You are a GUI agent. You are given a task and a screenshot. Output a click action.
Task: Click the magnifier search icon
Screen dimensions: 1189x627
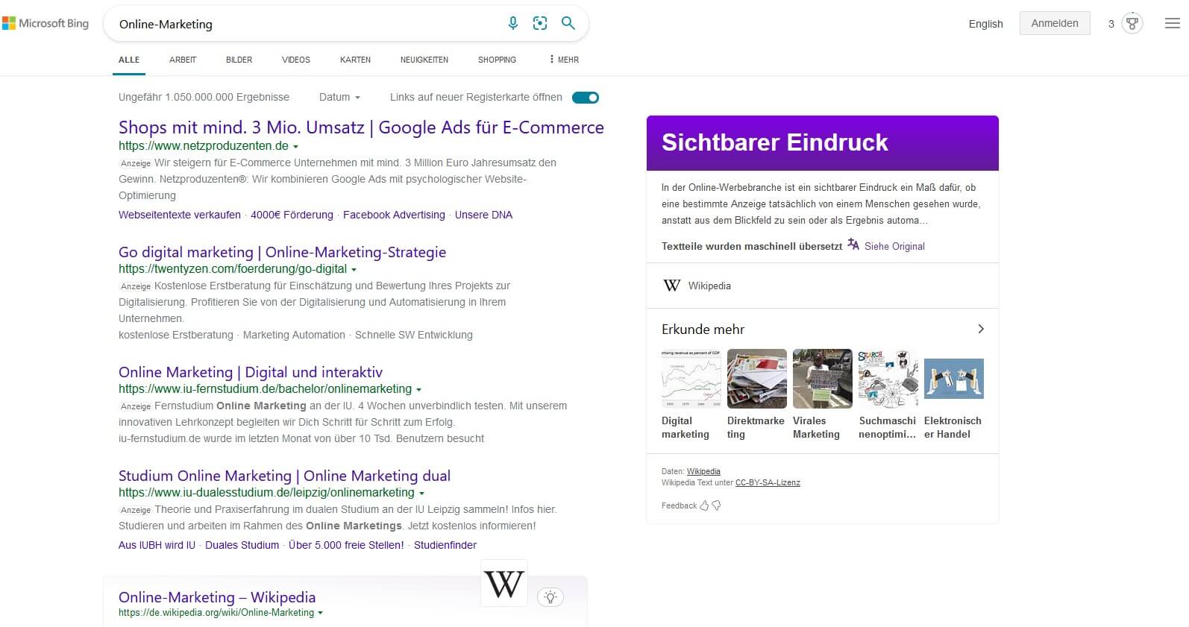568,23
